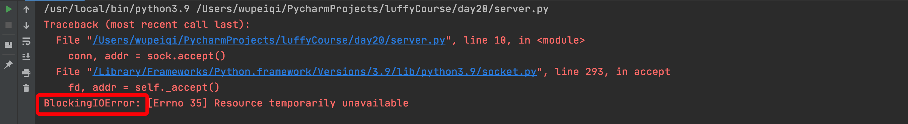Click the /usr/local/bin/python3.9 command line

(296, 9)
